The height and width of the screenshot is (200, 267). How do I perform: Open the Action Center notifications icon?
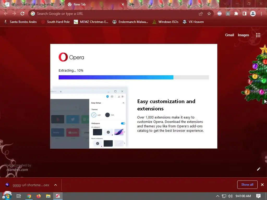pos(258,196)
